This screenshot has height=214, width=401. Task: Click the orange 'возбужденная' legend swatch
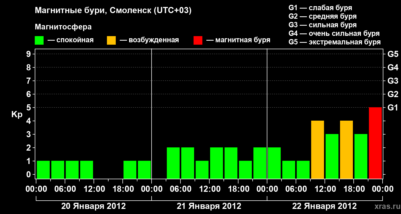click(111, 40)
